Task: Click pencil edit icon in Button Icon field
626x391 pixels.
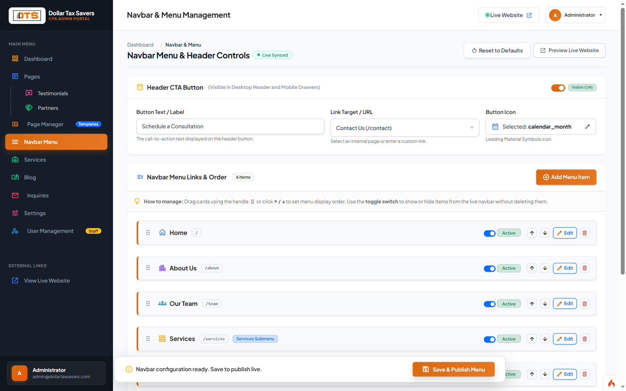Action: (587, 127)
